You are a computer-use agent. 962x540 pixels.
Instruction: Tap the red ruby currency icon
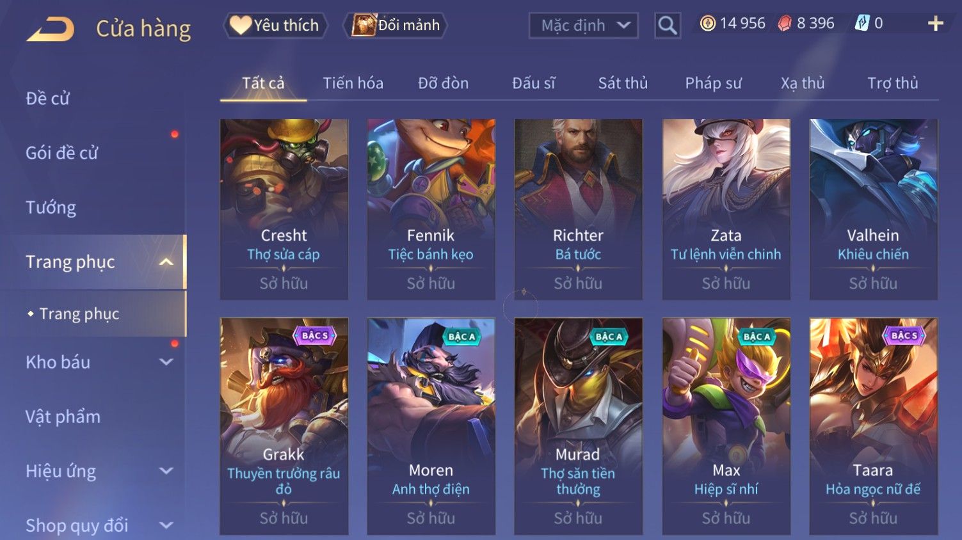click(785, 24)
